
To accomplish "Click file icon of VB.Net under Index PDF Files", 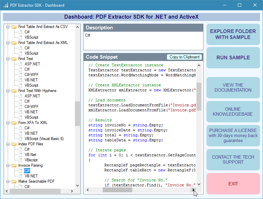I will point(20,155).
